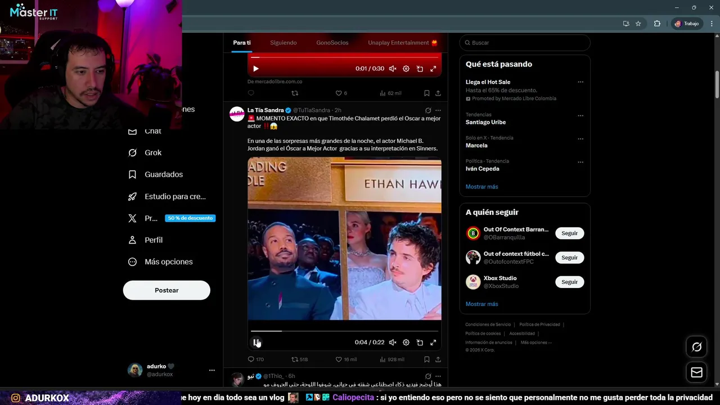Reply to Tía Sandra post with 170 replies
Image resolution: width=720 pixels, height=405 pixels.
(x=255, y=359)
